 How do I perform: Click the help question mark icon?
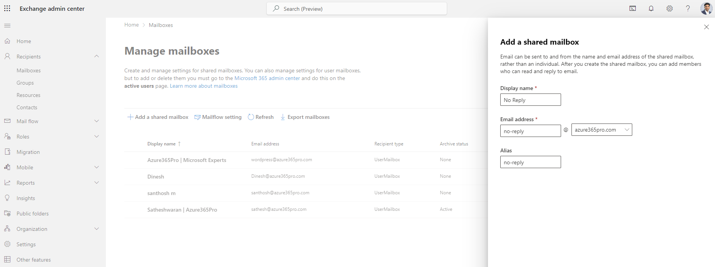tap(688, 8)
